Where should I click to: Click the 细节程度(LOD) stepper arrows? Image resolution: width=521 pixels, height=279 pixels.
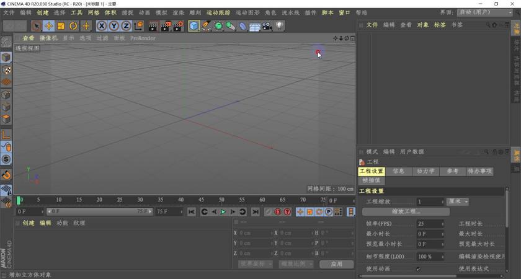(x=442, y=257)
